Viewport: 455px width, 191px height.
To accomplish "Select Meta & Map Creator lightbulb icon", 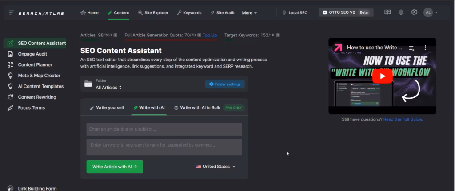I will click(x=10, y=76).
